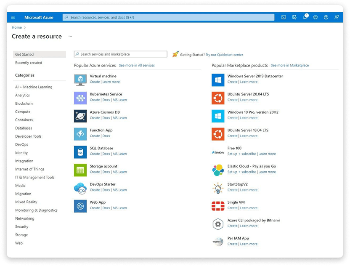The height and width of the screenshot is (266, 350).
Task: Click Create under Kubernetes Service
Action: pyautogui.click(x=95, y=100)
